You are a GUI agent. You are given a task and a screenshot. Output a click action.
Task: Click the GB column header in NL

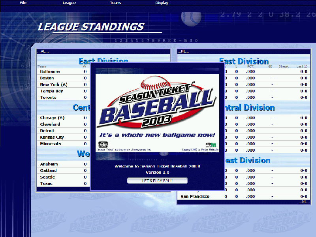pos(270,66)
